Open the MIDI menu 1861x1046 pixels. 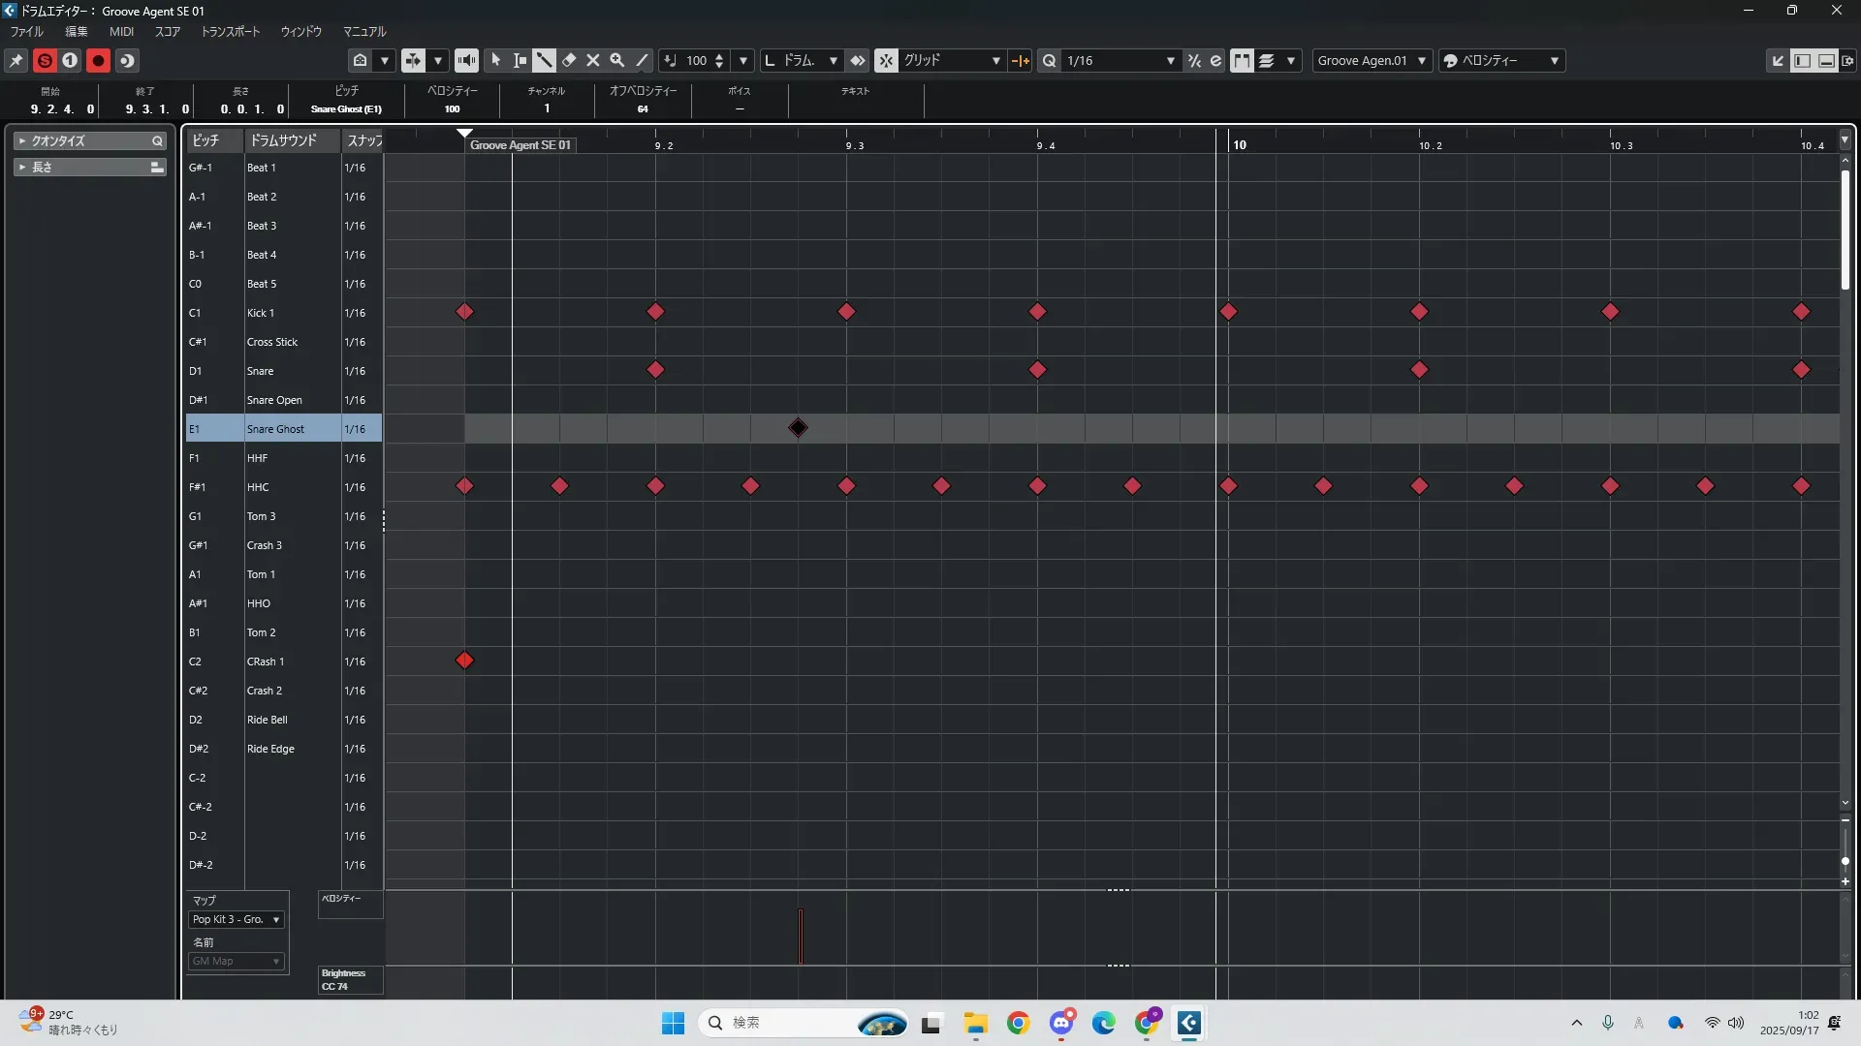click(x=121, y=31)
